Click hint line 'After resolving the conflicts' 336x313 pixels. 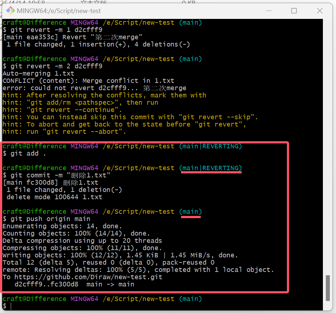(x=104, y=95)
